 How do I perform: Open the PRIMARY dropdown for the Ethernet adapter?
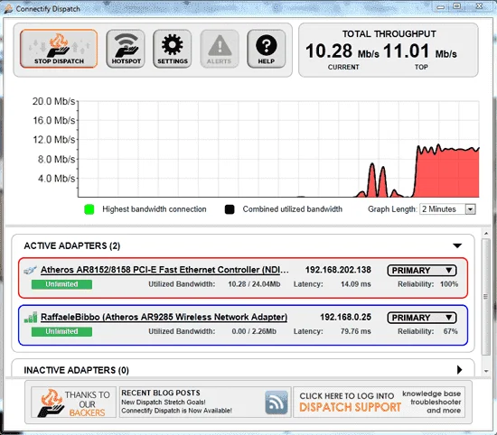[422, 271]
